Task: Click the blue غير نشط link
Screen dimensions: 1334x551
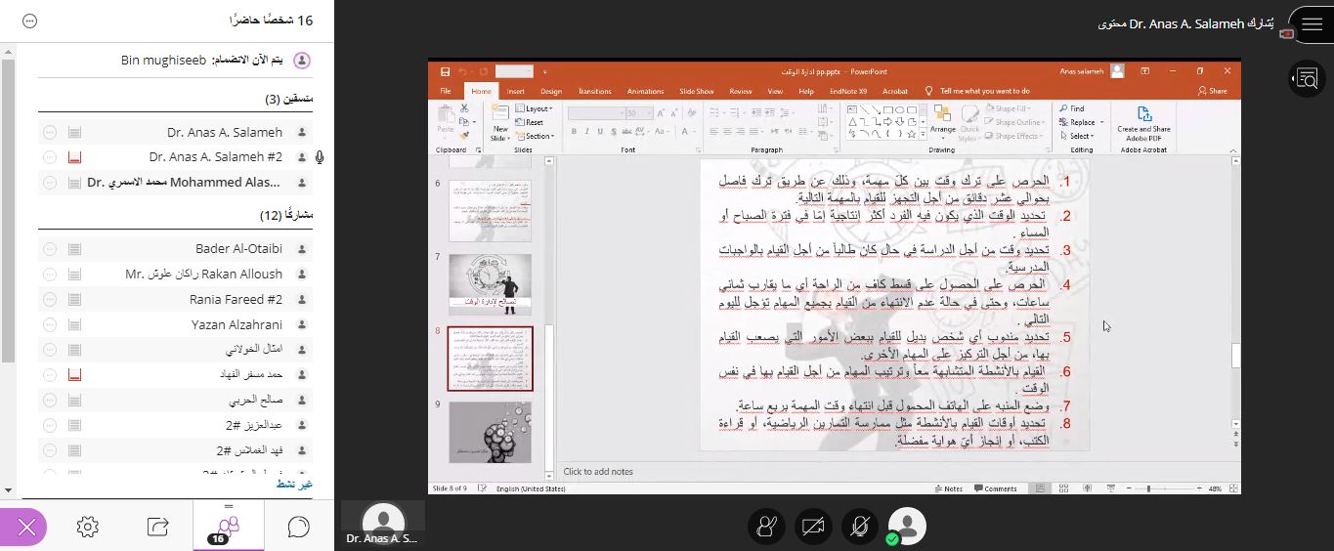Action: (293, 484)
